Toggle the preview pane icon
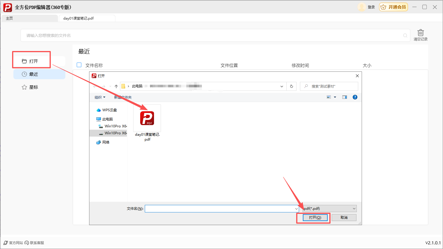Screen dimensions: 443x249 coord(345,97)
